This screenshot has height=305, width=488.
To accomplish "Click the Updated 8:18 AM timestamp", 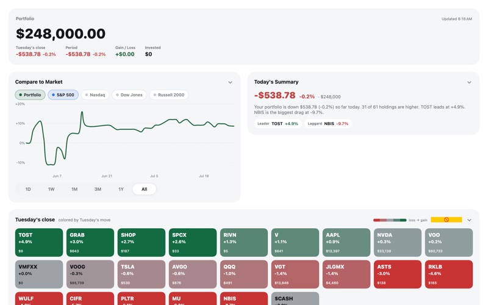I will click(x=456, y=19).
